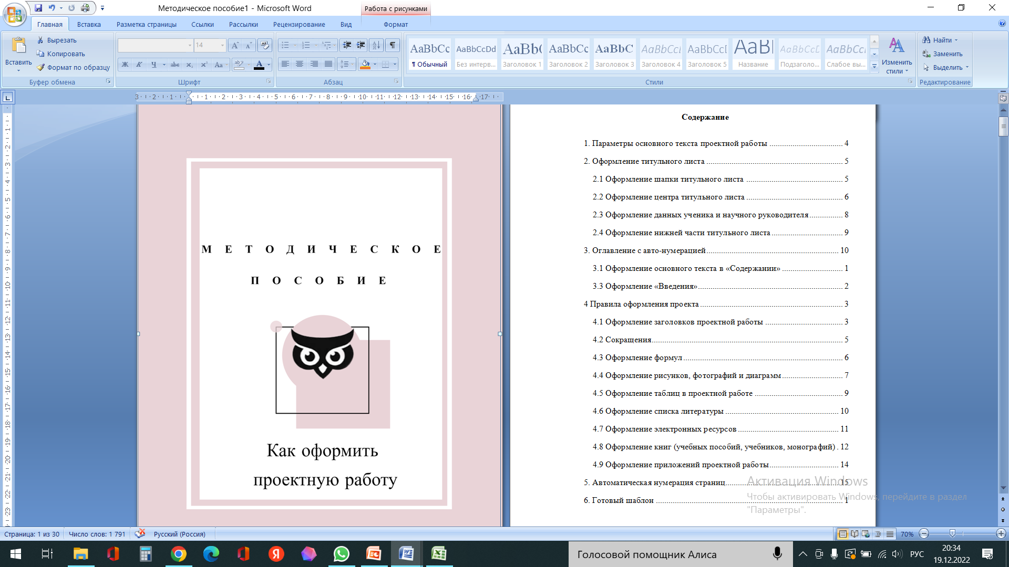Image resolution: width=1009 pixels, height=567 pixels.
Task: Click the Increase Indent icon
Action: (x=361, y=46)
